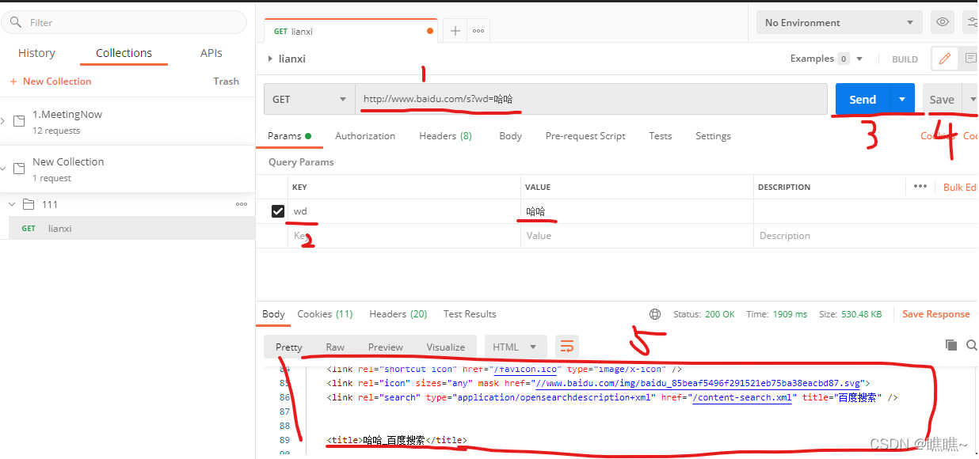This screenshot has height=459, width=979.
Task: Click the request URL input field
Action: 591,99
